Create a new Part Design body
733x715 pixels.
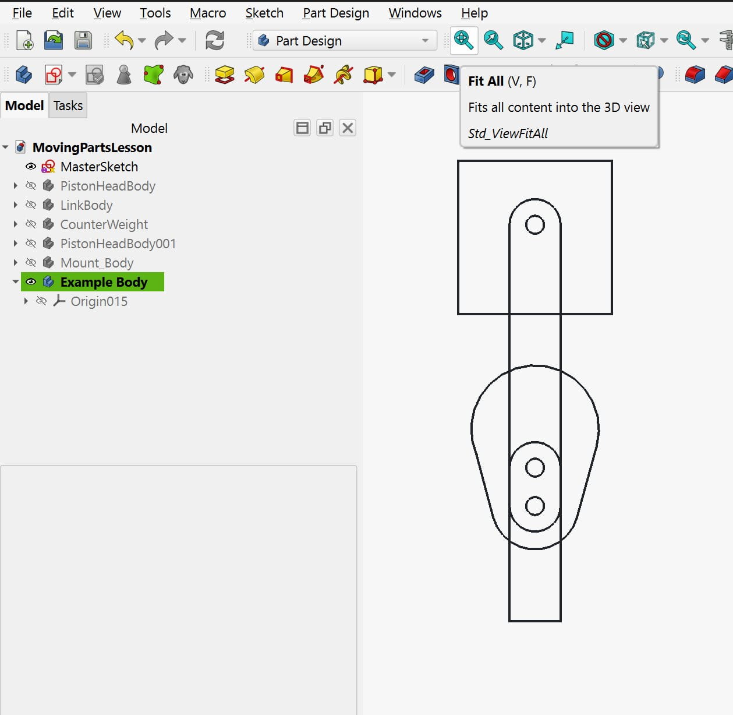[x=23, y=75]
